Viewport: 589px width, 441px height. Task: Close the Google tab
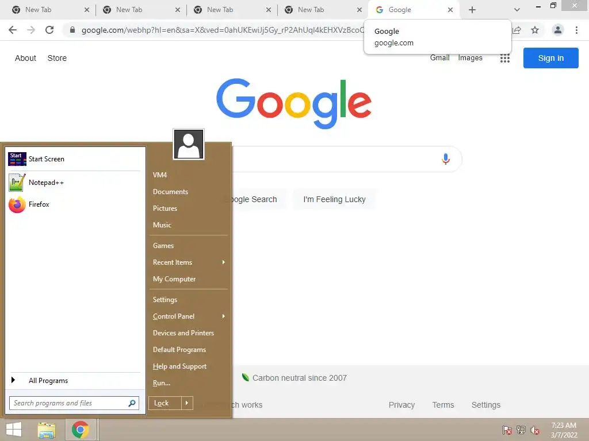pos(450,10)
